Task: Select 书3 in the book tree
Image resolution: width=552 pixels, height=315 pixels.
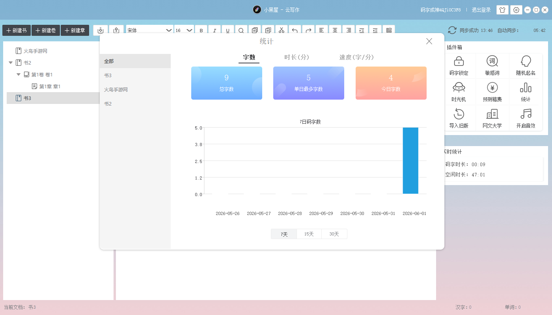Action: point(27,98)
